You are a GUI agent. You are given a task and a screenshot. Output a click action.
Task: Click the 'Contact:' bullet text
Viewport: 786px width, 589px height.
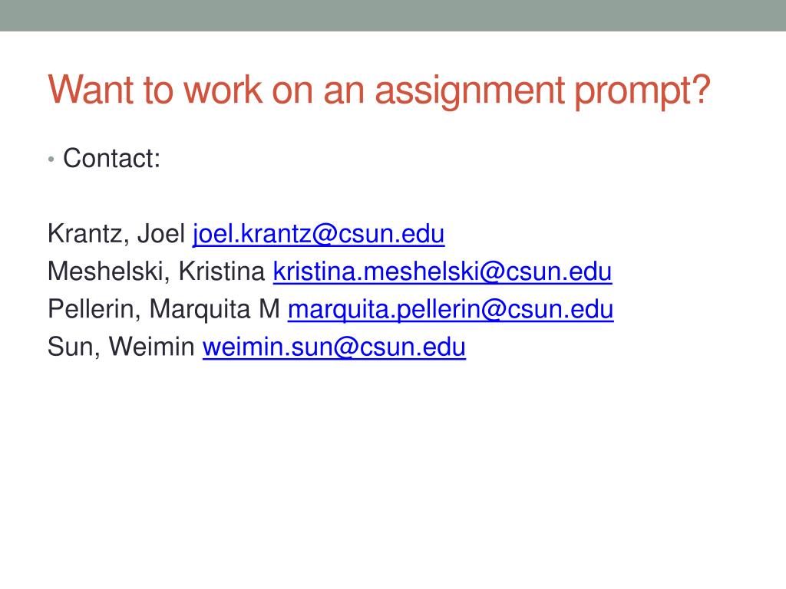(x=111, y=158)
